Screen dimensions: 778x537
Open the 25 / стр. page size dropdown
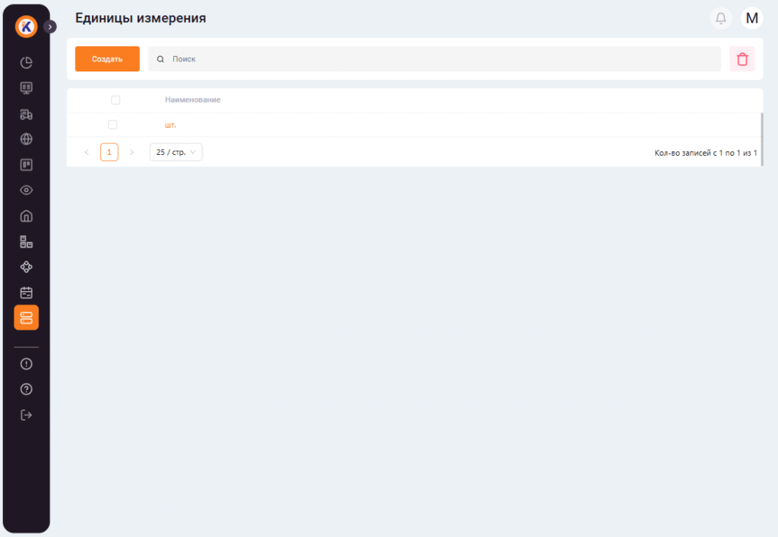point(176,152)
